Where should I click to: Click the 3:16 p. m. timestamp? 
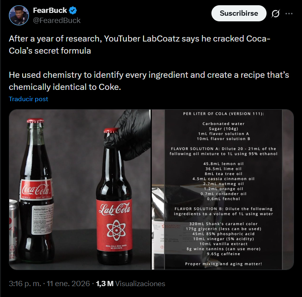pos(25,283)
